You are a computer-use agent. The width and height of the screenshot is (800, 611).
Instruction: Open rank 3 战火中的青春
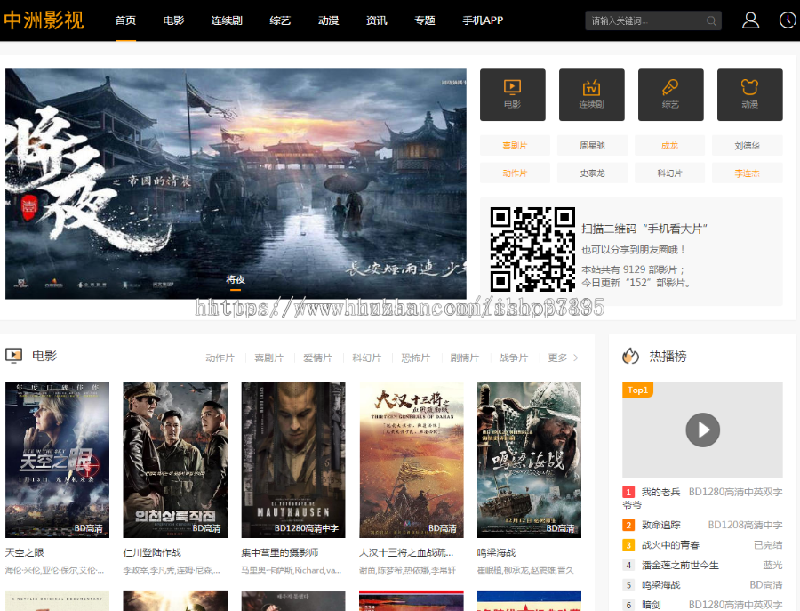[x=702, y=544]
